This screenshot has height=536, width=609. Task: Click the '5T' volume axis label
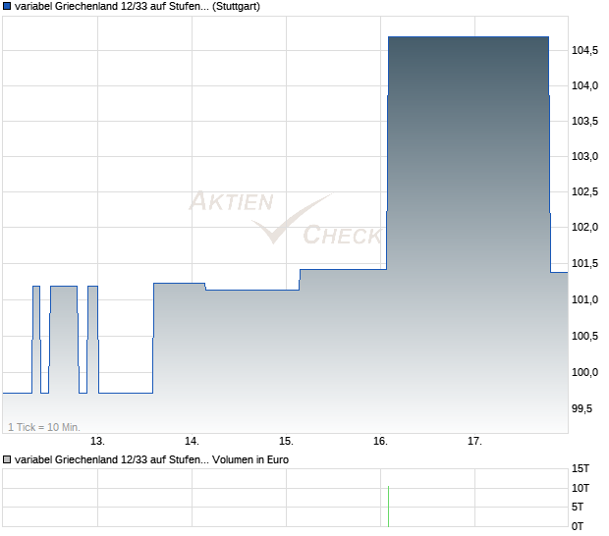578,507
